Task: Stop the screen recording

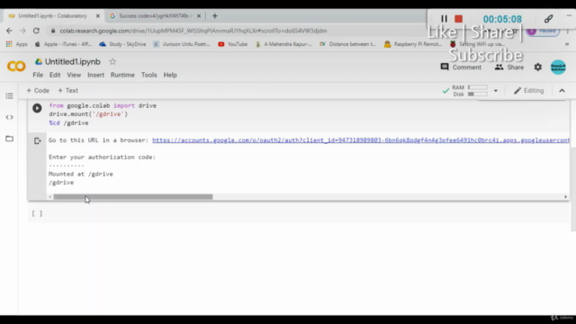Action: (x=458, y=19)
